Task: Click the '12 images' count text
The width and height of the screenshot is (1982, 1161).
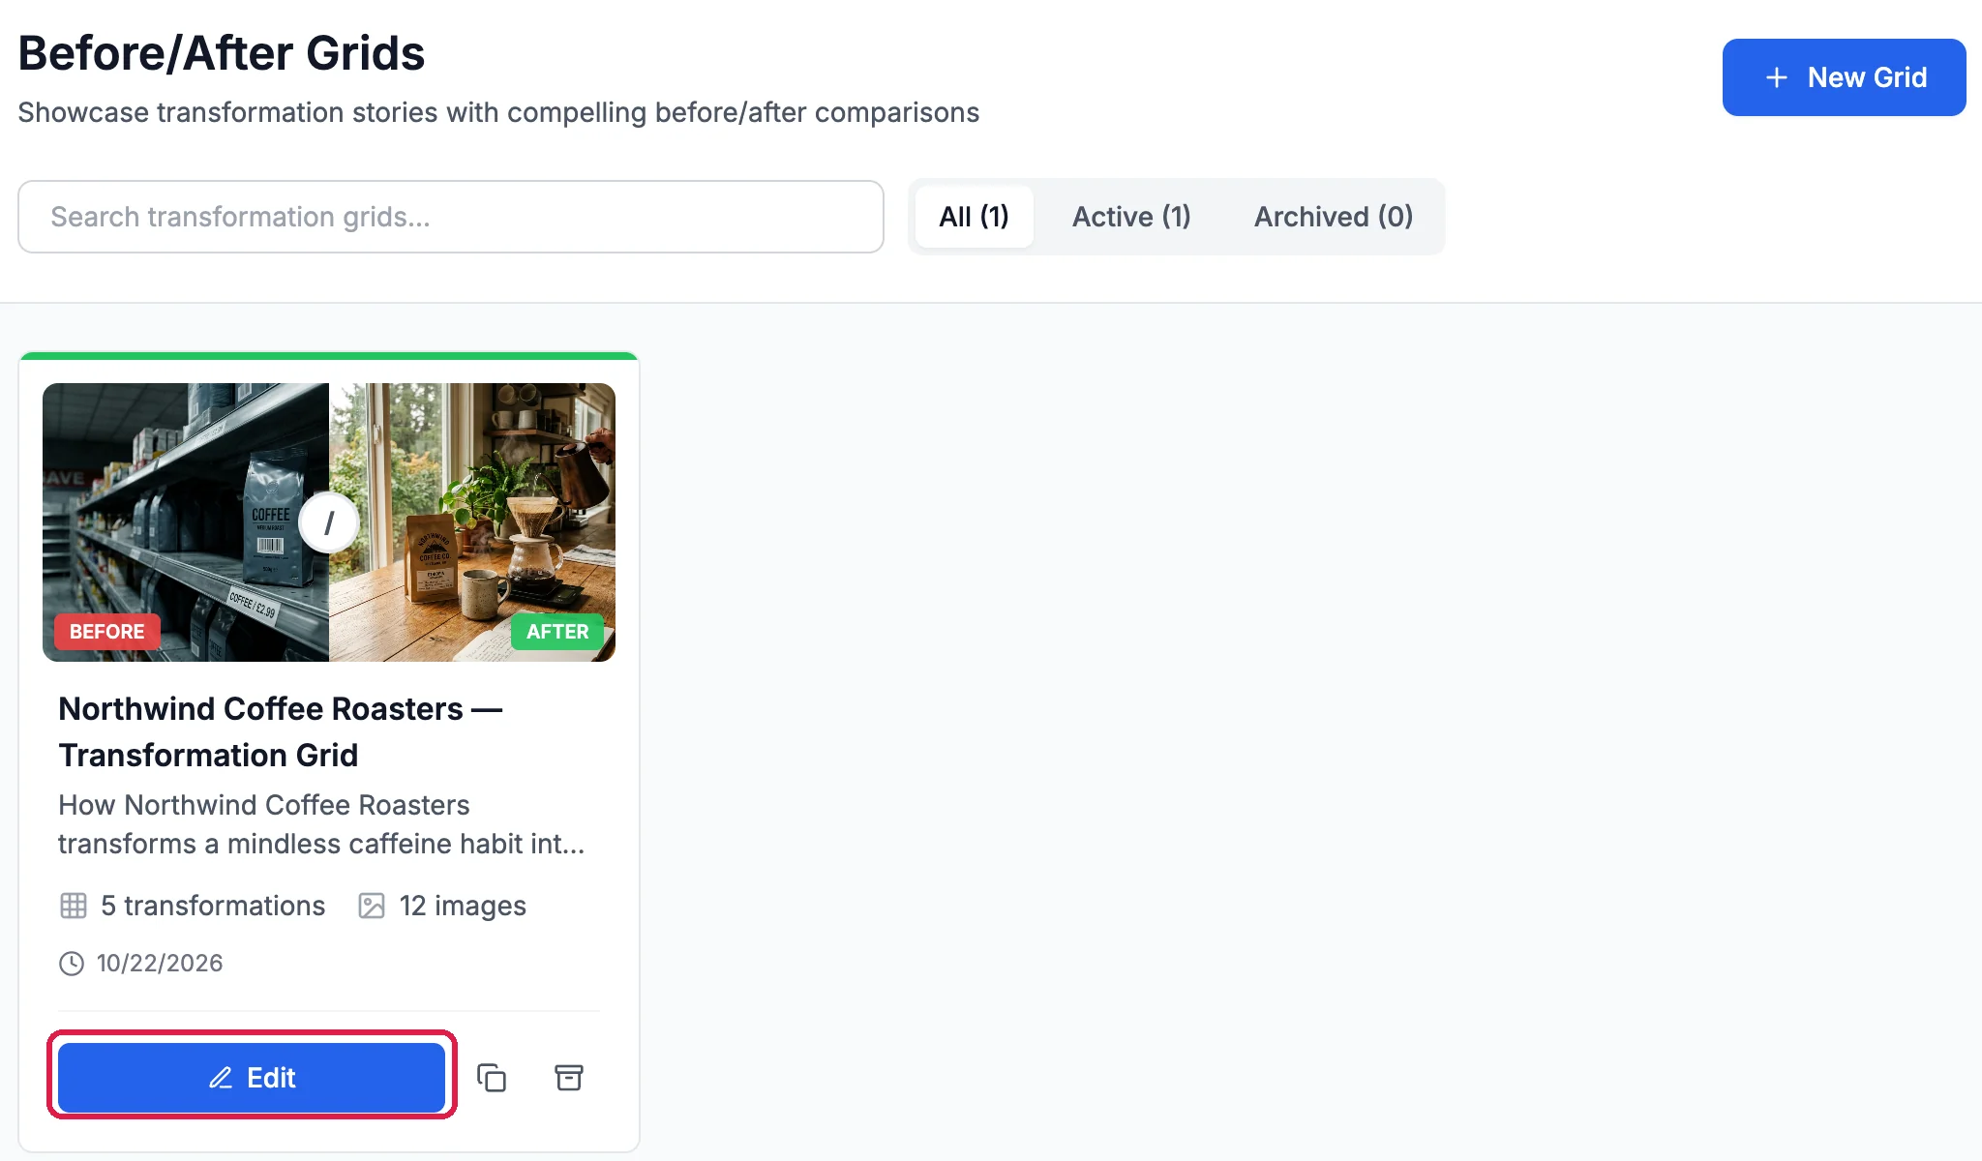Action: pyautogui.click(x=463, y=906)
